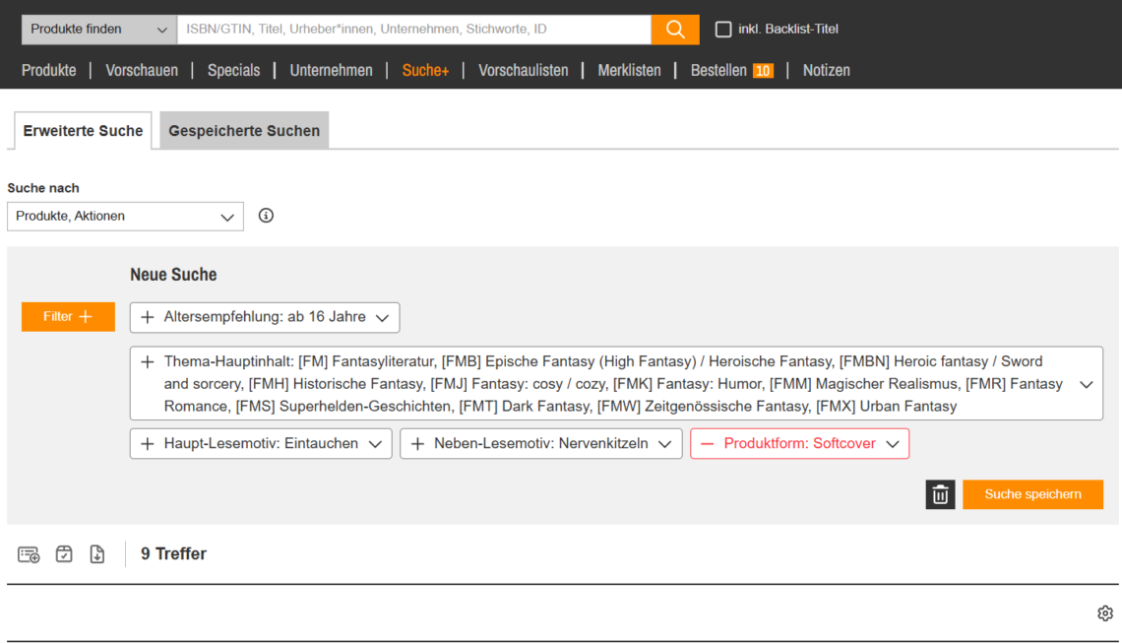Focus the ISBN/GTIN search input field

coord(414,30)
